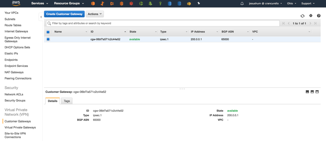Open Elastic IPs in sidebar
This screenshot has height=141, width=326.
tap(11, 54)
